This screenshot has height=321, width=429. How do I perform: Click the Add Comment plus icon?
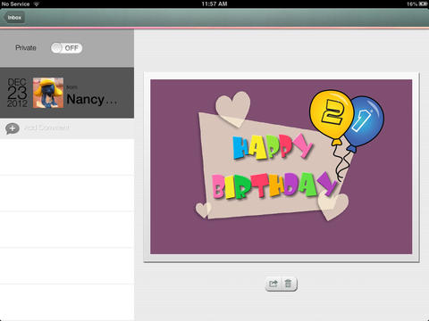[13, 128]
